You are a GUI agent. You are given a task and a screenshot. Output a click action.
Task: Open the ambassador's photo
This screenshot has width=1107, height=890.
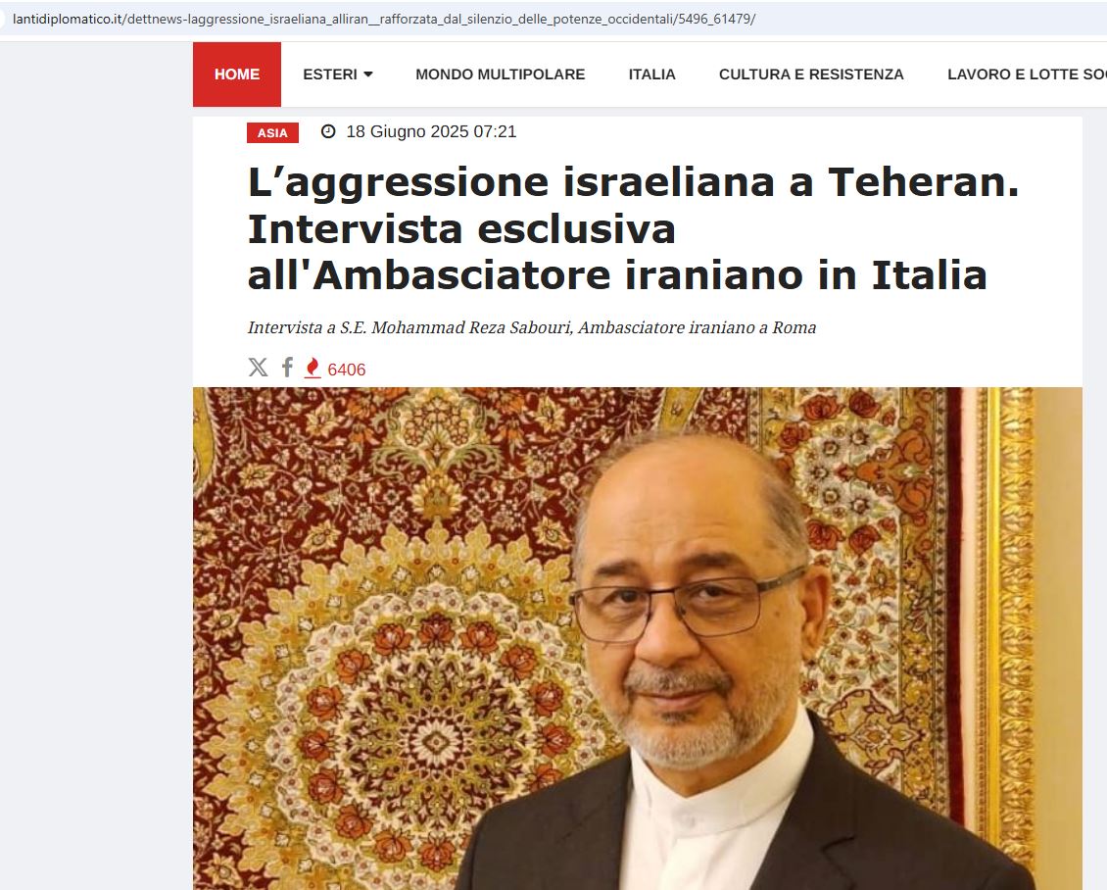638,638
